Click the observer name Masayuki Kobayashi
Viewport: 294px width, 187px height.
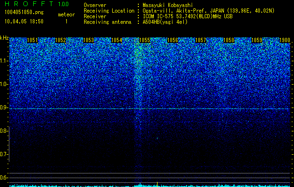coord(168,5)
